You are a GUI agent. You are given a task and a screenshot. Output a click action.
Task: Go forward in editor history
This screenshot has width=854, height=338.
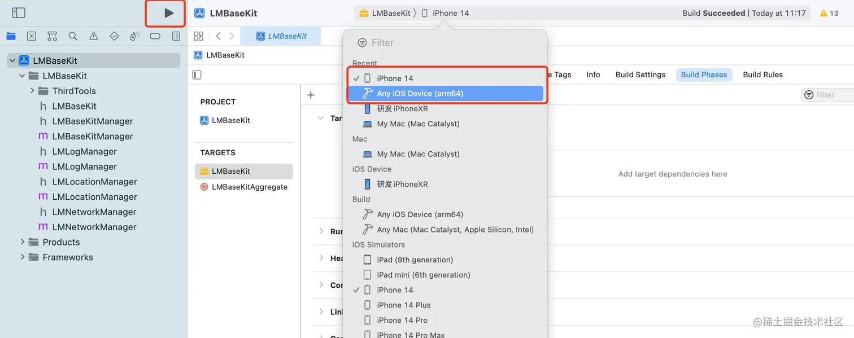(232, 36)
